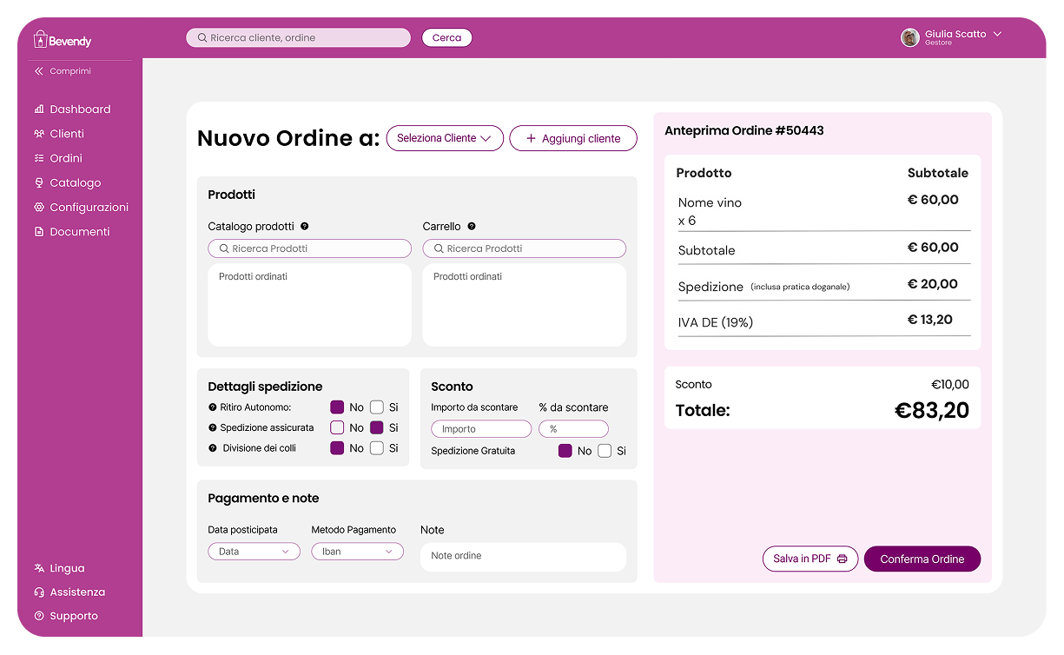This screenshot has height=655, width=1064.
Task: Click the info icon before Divisione dei colli
Action: coord(213,448)
